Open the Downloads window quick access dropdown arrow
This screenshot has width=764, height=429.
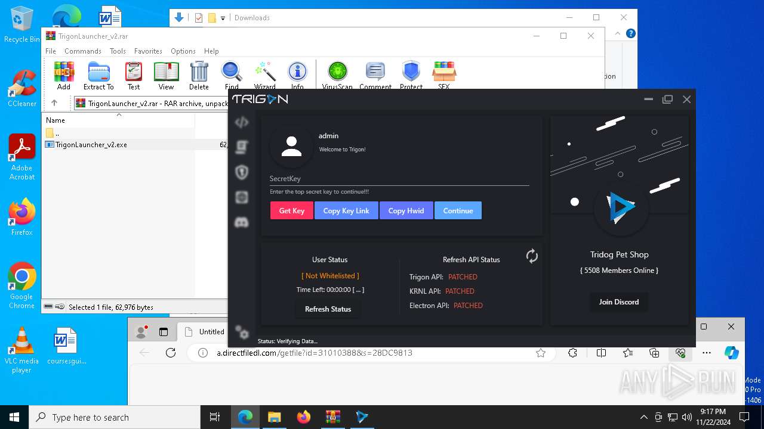(x=223, y=18)
